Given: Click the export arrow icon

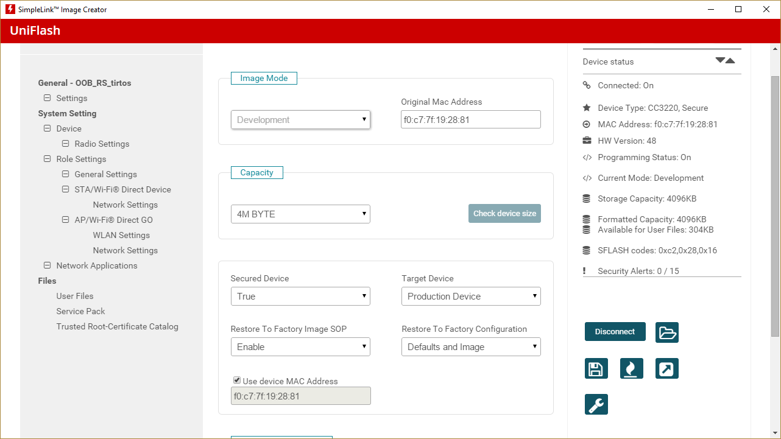Looking at the screenshot, I should point(667,368).
